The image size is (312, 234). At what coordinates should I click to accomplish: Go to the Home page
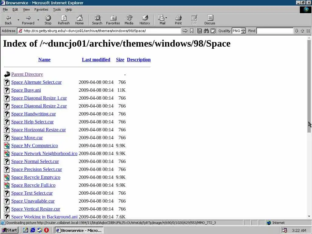[x=80, y=20]
